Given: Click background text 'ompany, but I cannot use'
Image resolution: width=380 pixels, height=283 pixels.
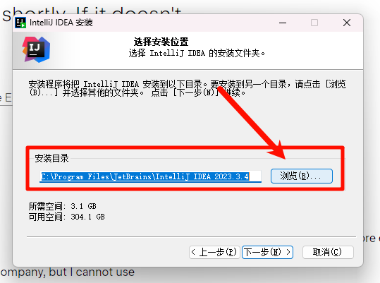Looking at the screenshot, I should click(x=68, y=272).
